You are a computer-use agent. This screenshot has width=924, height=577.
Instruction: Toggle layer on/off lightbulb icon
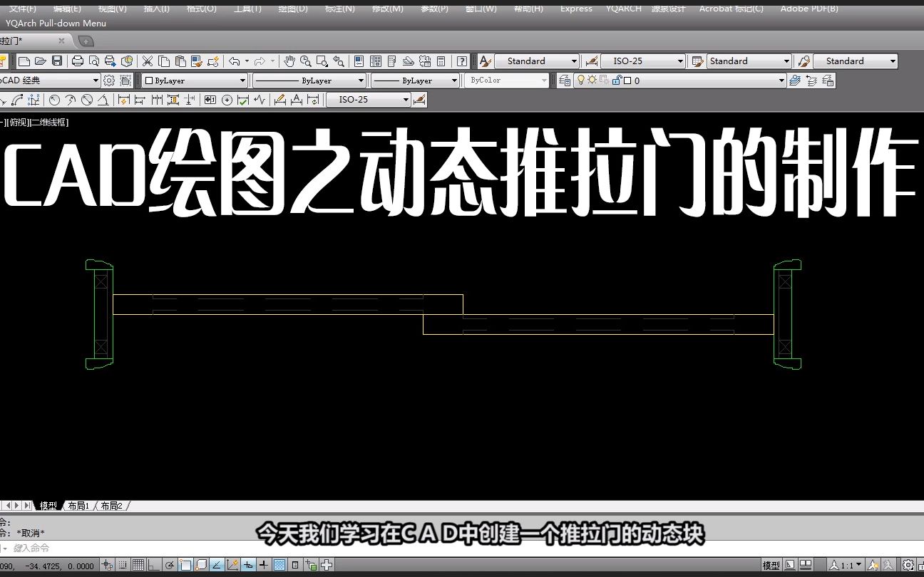pyautogui.click(x=581, y=80)
